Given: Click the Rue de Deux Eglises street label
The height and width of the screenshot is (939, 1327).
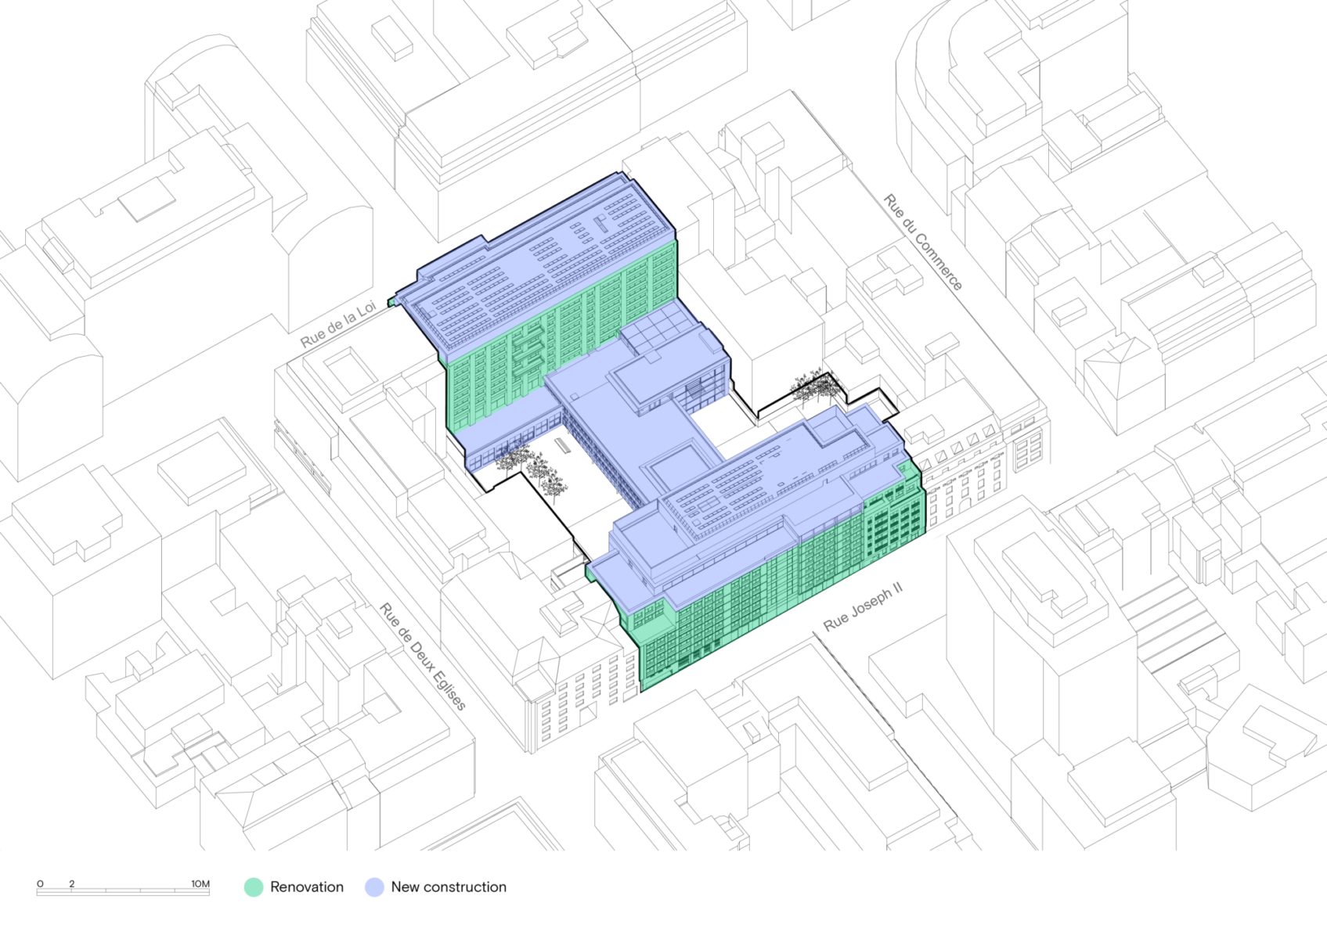Looking at the screenshot, I should coord(423,656).
